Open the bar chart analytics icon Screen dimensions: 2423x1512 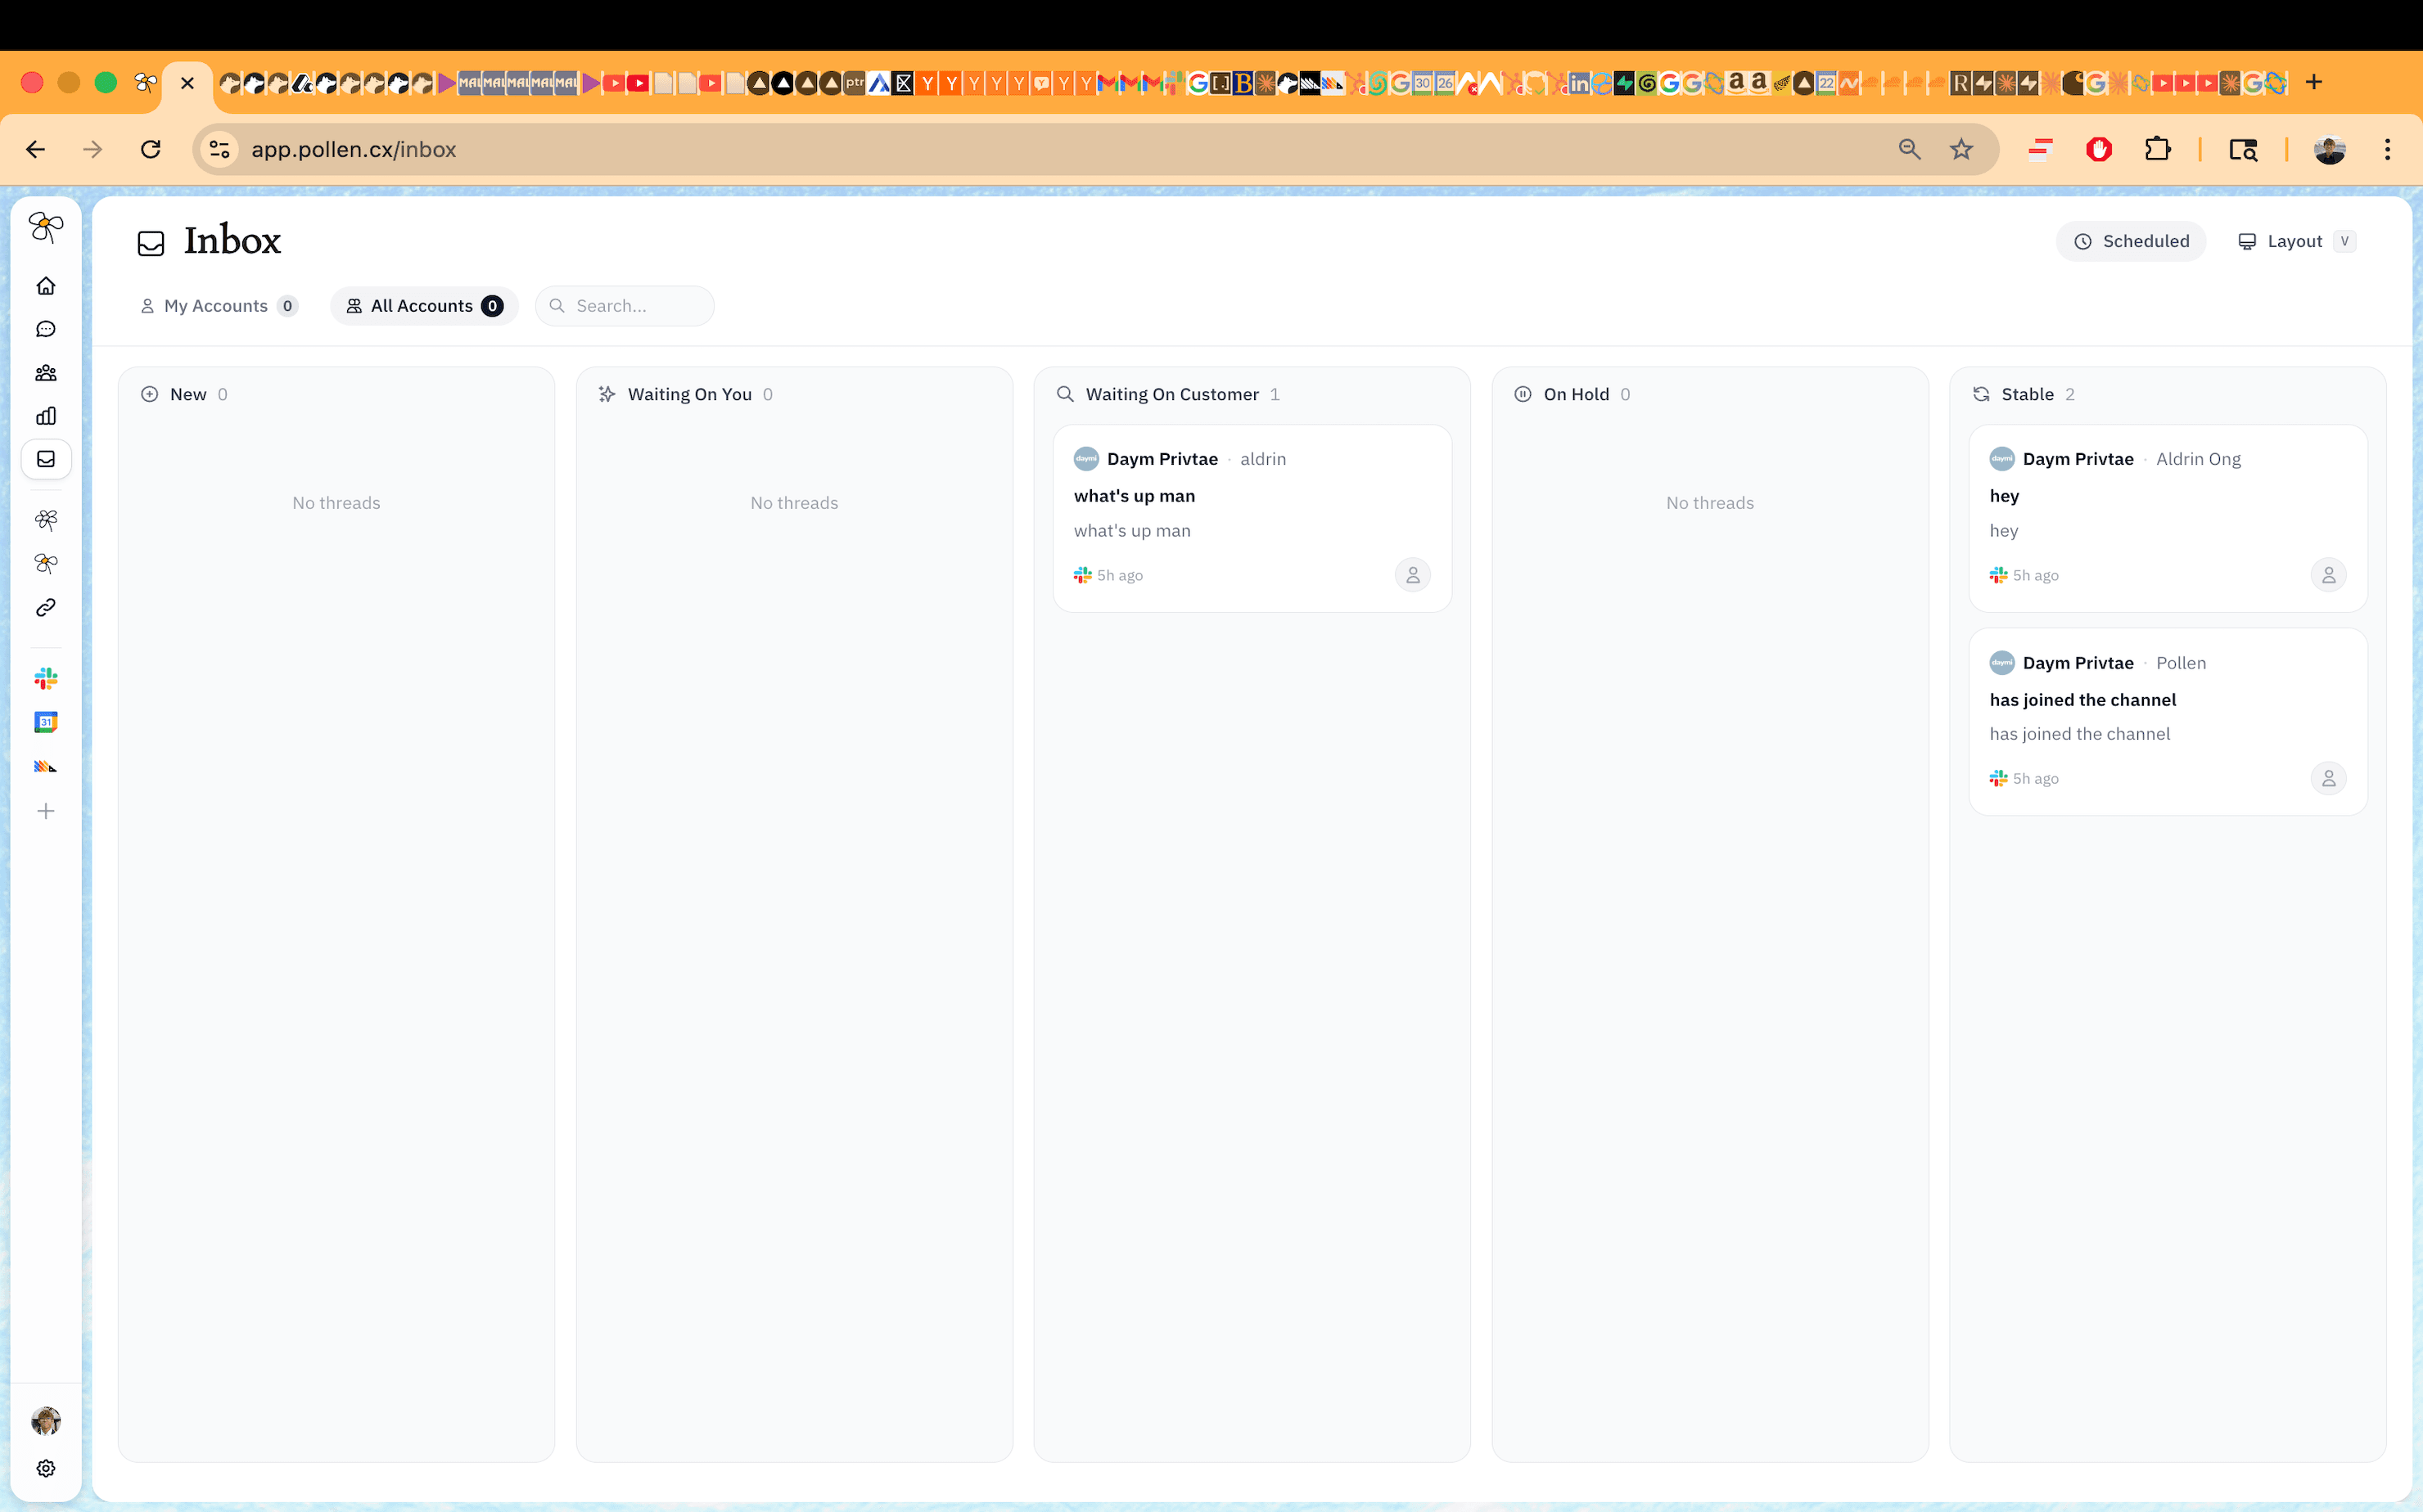[46, 416]
